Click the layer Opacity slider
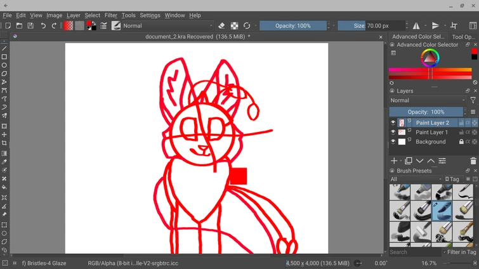479x269 pixels. click(x=426, y=112)
